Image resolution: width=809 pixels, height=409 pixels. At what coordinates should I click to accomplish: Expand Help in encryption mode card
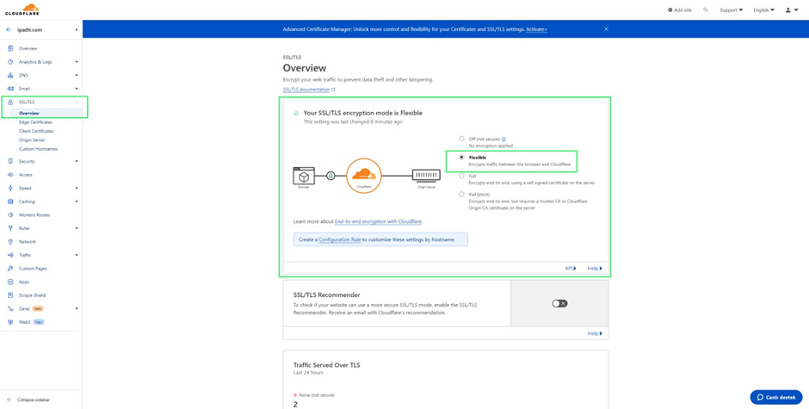tap(595, 269)
